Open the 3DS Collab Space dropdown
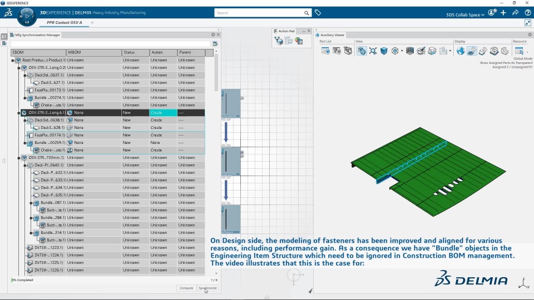Viewport: 534px width, 300px height. [465, 14]
